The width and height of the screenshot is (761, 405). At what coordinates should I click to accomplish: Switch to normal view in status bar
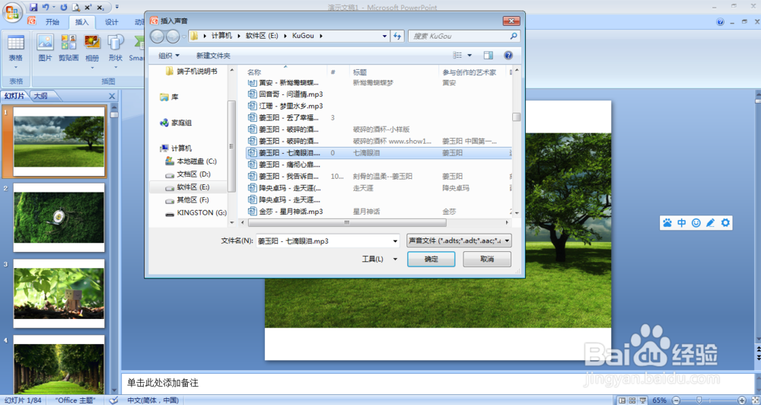(x=622, y=400)
